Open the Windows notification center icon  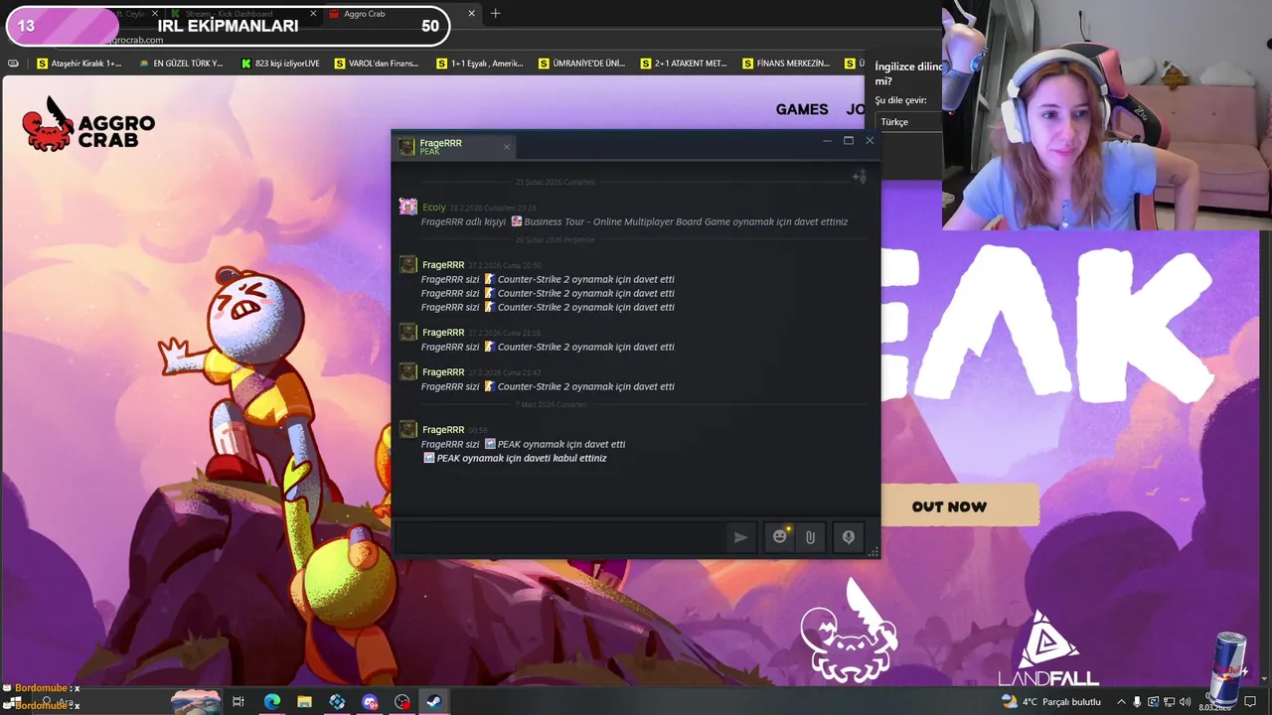click(1250, 702)
